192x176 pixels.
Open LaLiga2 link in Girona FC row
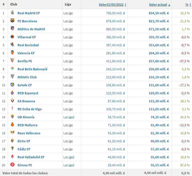coord(69,165)
